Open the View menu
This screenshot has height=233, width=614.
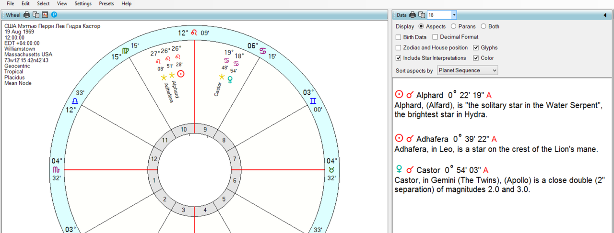click(x=62, y=3)
